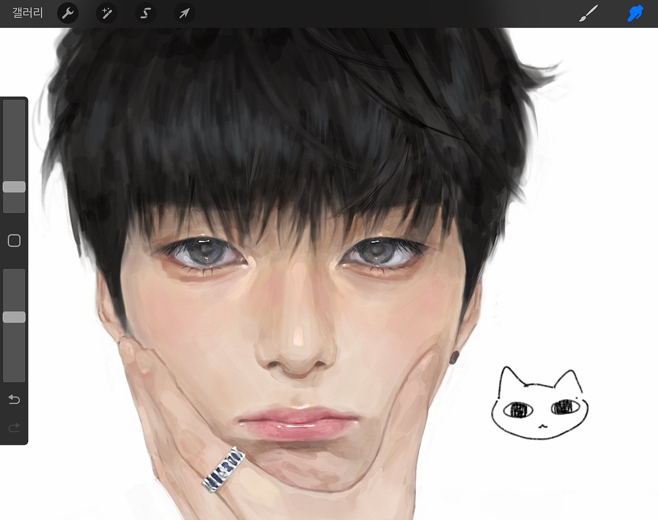Open the Adjustments magic wand menu
The width and height of the screenshot is (658, 520).
click(x=107, y=13)
